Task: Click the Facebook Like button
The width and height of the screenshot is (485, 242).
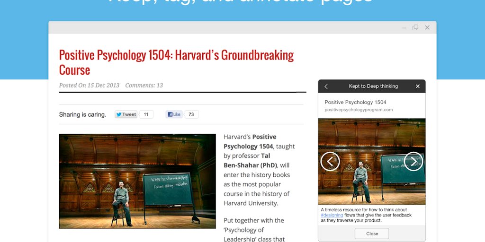Action: click(174, 114)
